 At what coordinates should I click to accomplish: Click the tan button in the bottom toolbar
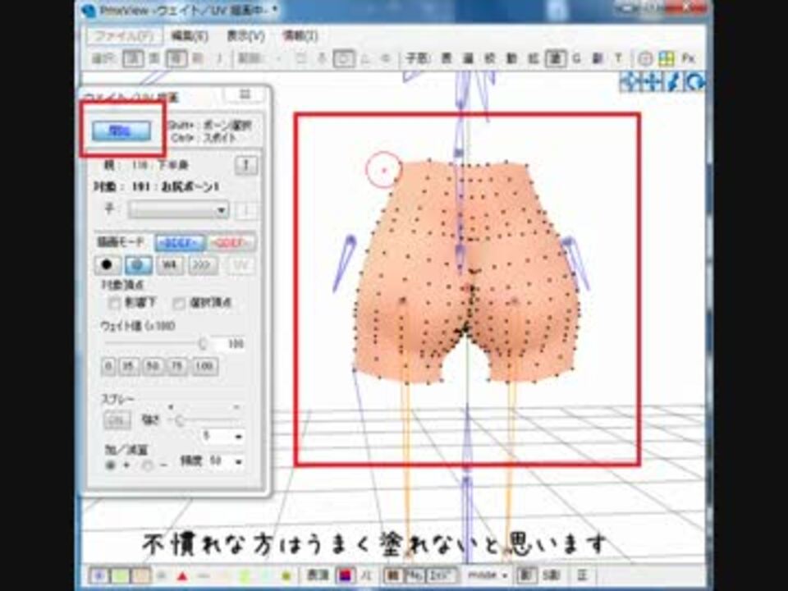click(x=141, y=575)
